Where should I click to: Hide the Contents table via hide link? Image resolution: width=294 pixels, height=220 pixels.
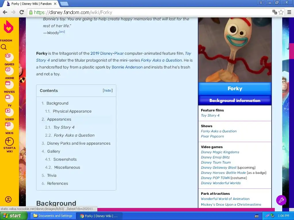point(108,91)
